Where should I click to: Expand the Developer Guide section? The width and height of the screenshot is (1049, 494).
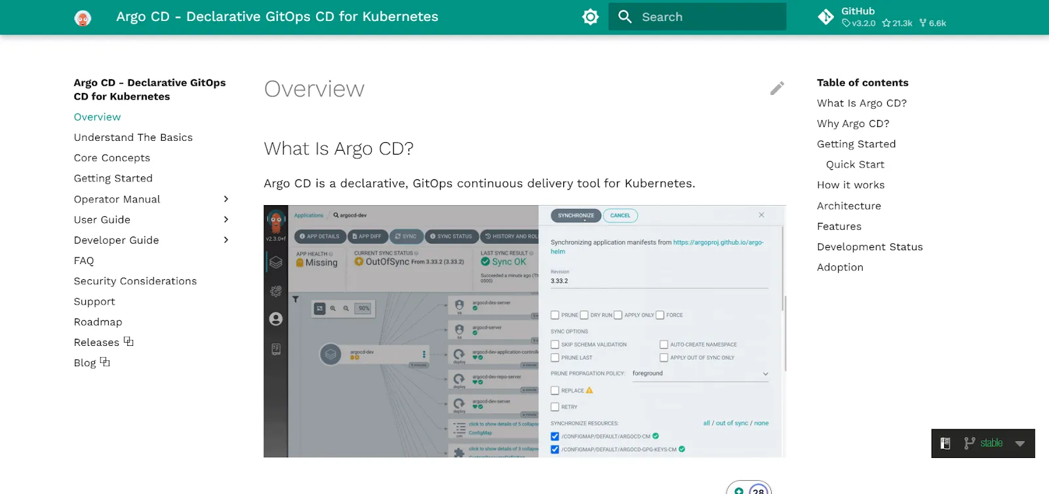tap(151, 240)
